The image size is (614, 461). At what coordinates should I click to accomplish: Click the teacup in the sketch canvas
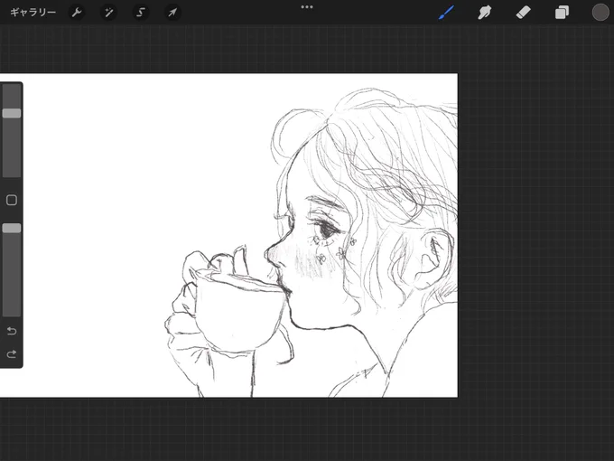pos(239,311)
